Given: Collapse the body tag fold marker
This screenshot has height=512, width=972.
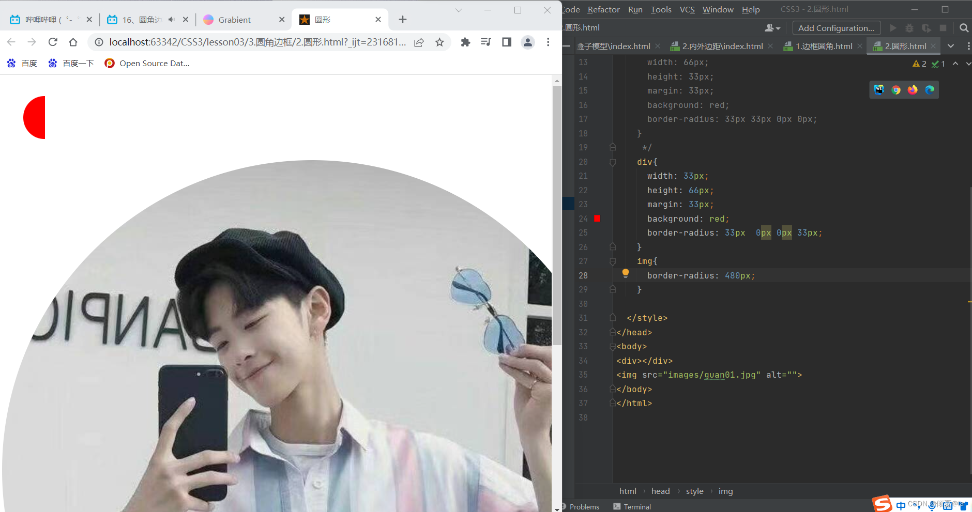Looking at the screenshot, I should click(x=613, y=347).
